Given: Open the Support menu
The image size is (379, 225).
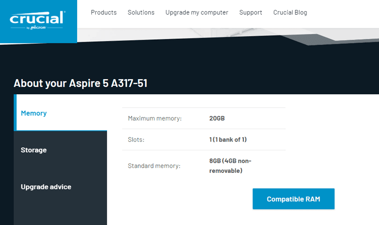Looking at the screenshot, I should [251, 13].
